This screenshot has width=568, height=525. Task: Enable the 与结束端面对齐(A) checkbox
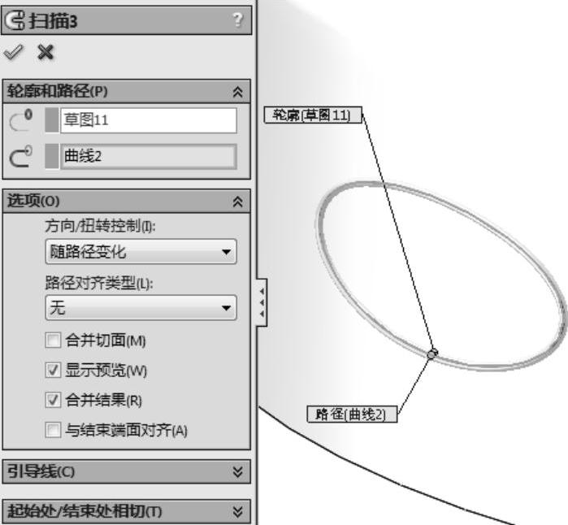click(x=53, y=431)
